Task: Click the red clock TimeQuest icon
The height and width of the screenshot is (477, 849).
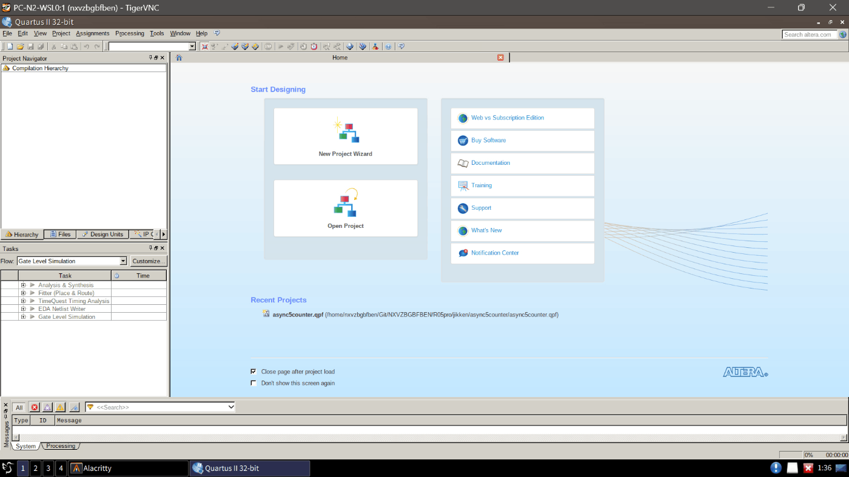Action: click(314, 46)
